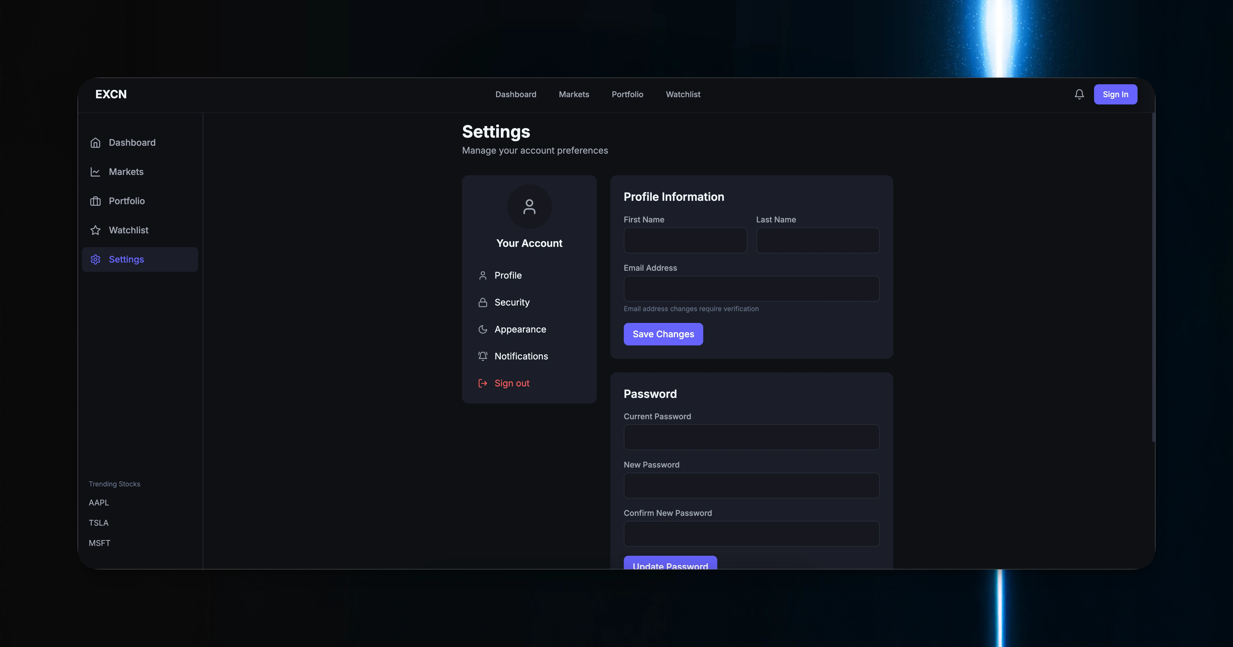Click the Sign out arrow icon

click(x=483, y=383)
